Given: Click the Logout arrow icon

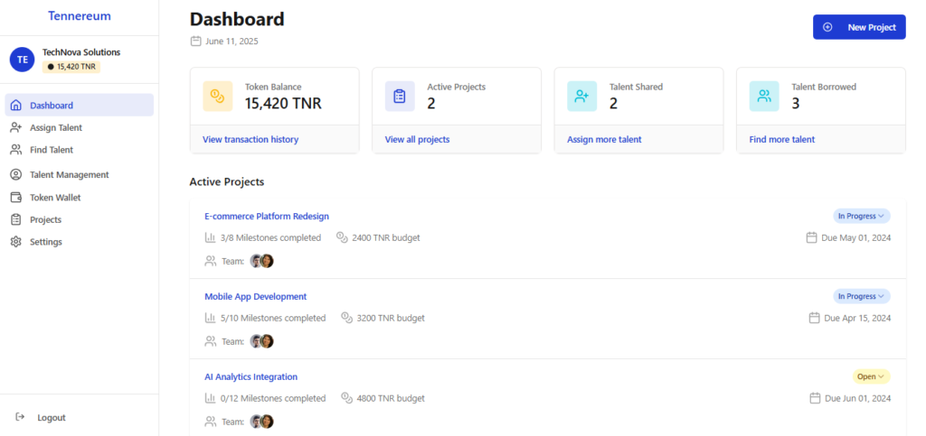Looking at the screenshot, I should [x=20, y=417].
